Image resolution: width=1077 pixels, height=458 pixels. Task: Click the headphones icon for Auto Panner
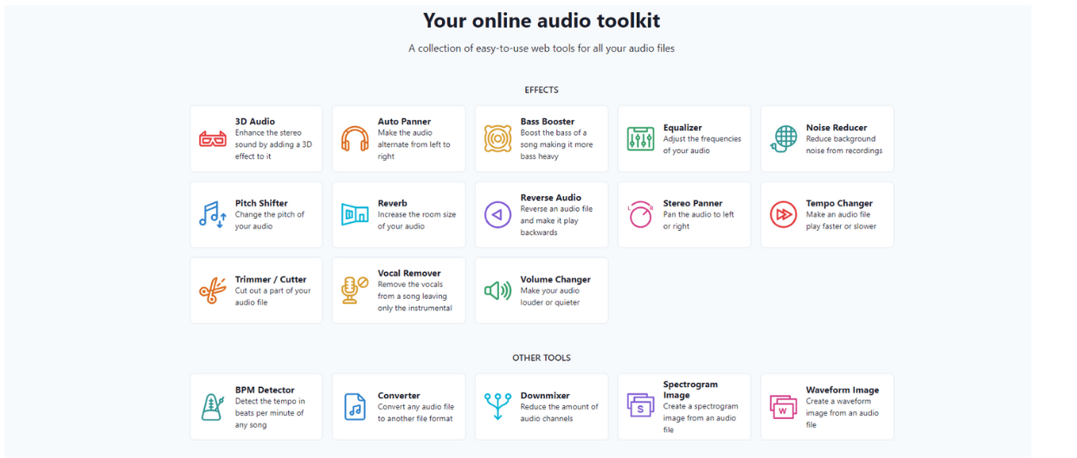355,139
